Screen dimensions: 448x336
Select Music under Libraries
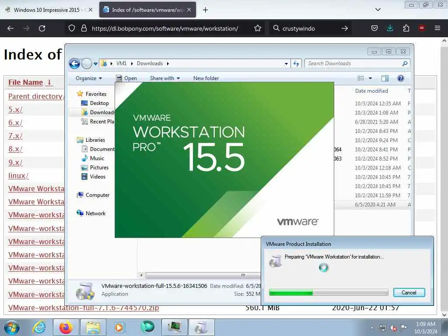click(x=93, y=158)
